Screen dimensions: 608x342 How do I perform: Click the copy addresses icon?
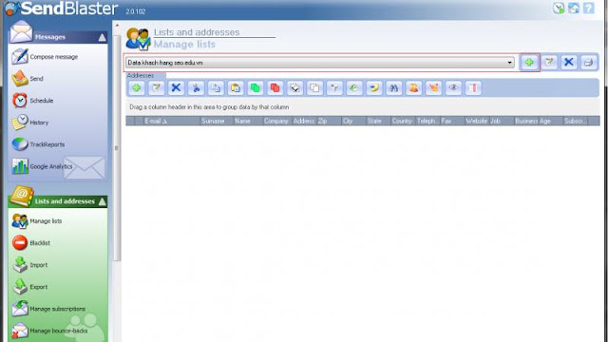[x=216, y=88]
